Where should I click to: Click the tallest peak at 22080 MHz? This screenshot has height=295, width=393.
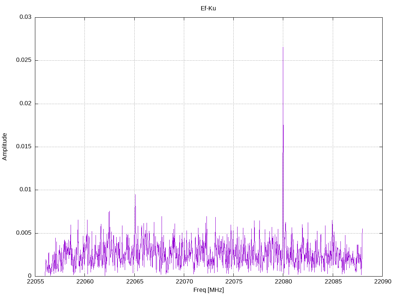coord(283,48)
